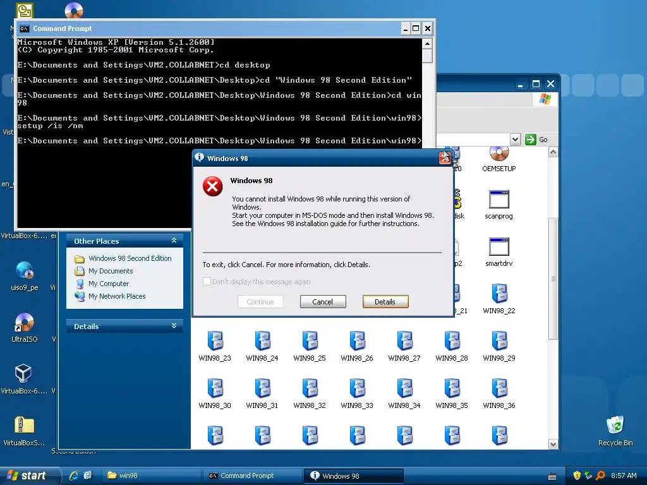
Task: Open My Documents in Other Places
Action: (111, 271)
